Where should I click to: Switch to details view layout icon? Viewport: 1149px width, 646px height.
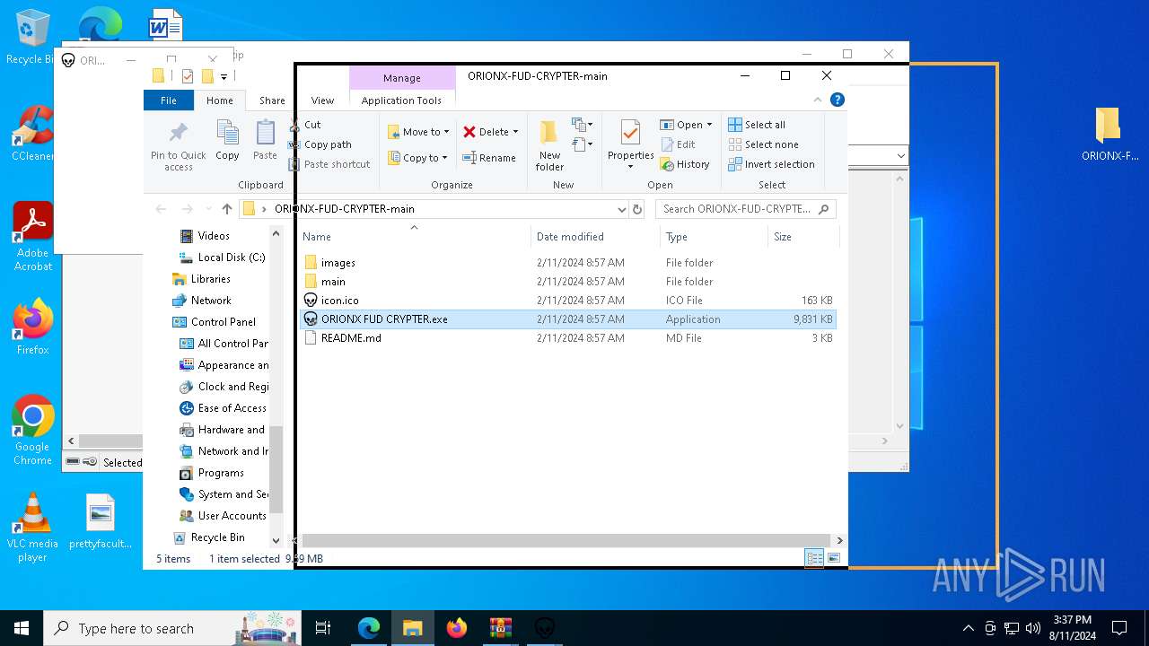814,558
